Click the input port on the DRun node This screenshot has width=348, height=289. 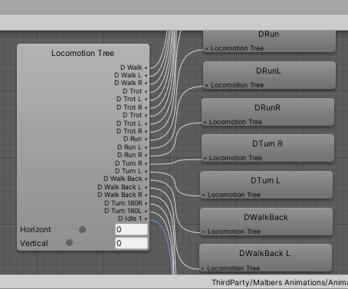coord(206,48)
